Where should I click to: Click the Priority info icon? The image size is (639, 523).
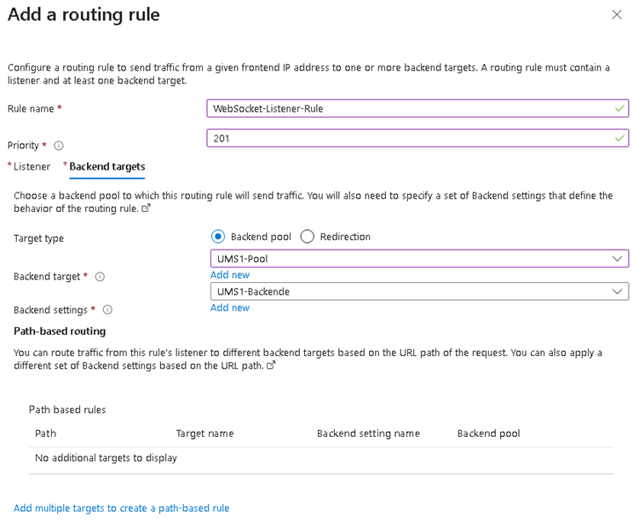tap(59, 146)
